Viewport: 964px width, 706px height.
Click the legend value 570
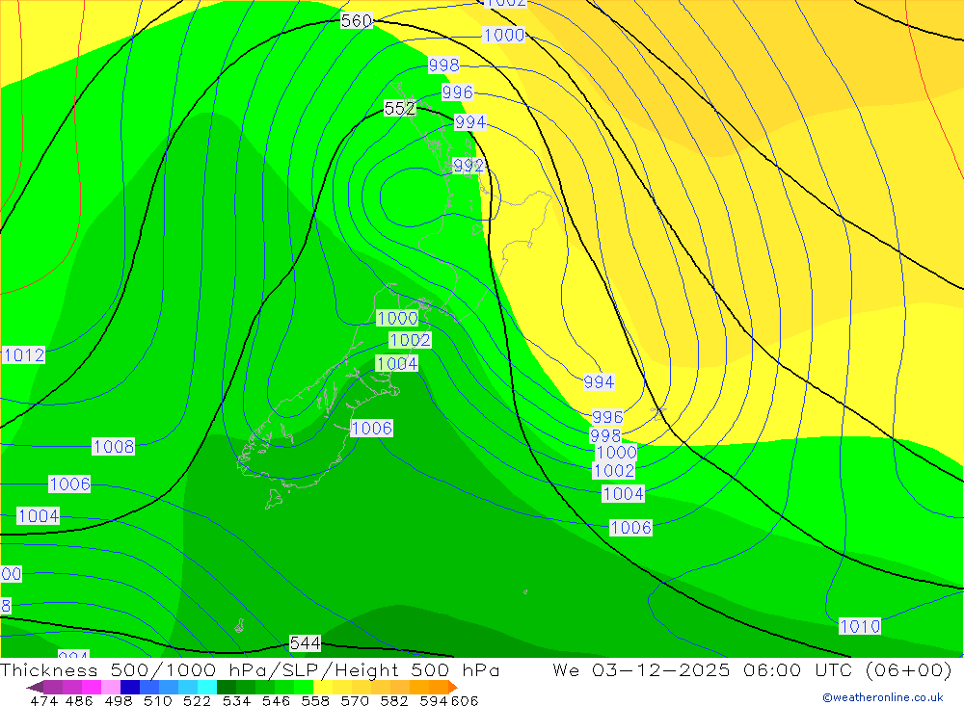click(355, 701)
